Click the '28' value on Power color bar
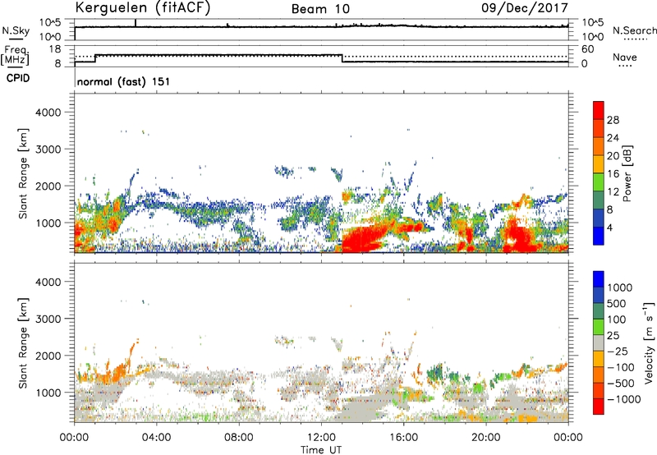The image size is (657, 455). click(x=613, y=120)
